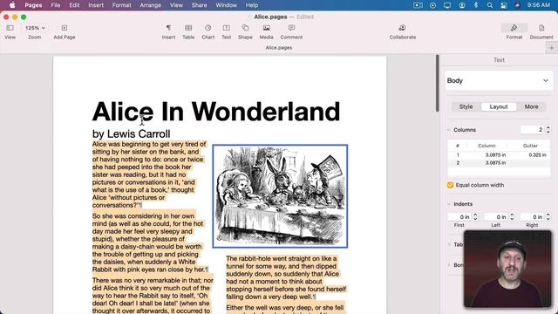Open the Arrange menu

pos(150,5)
